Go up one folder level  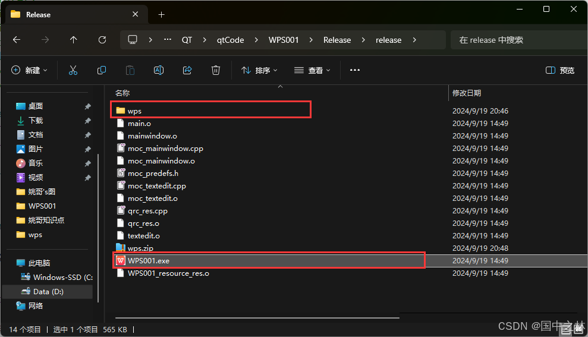tap(74, 40)
